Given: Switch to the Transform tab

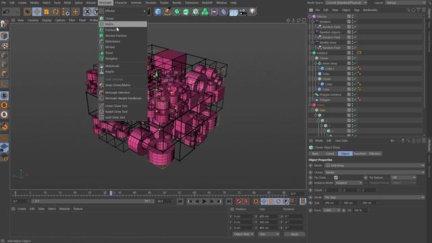Looking at the screenshot, I should [x=360, y=154].
